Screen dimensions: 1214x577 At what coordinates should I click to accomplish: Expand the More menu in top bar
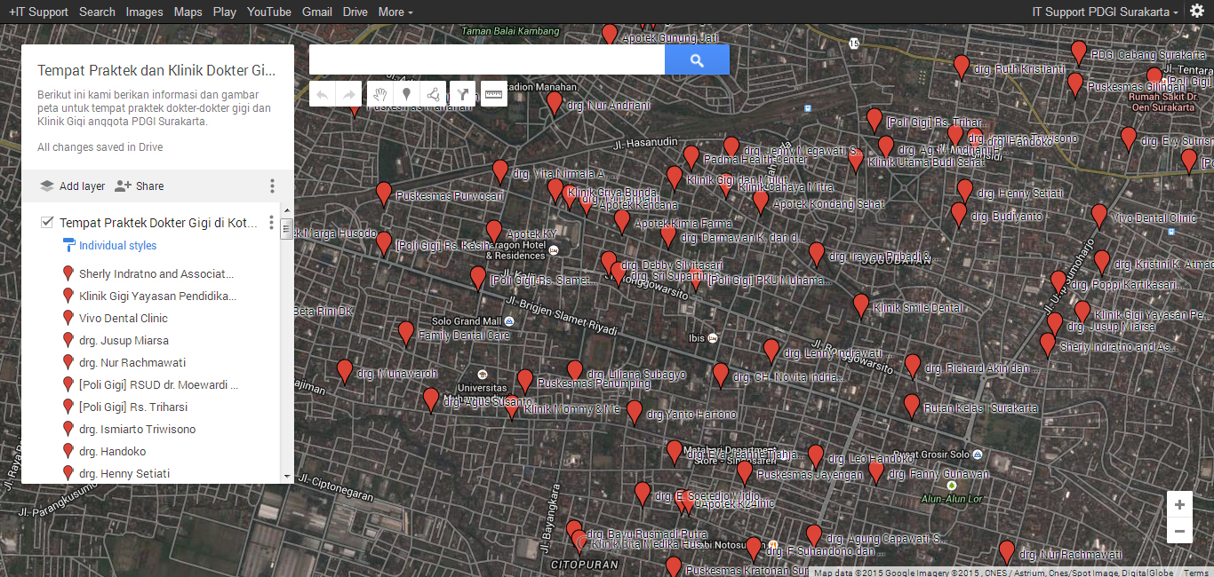point(395,12)
